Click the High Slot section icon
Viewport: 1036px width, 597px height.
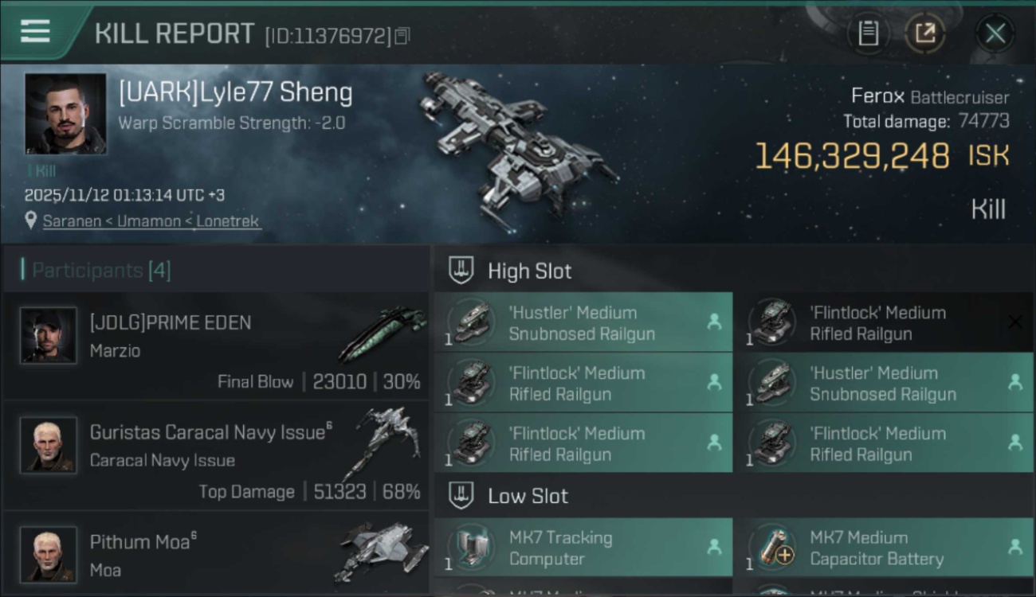click(461, 271)
